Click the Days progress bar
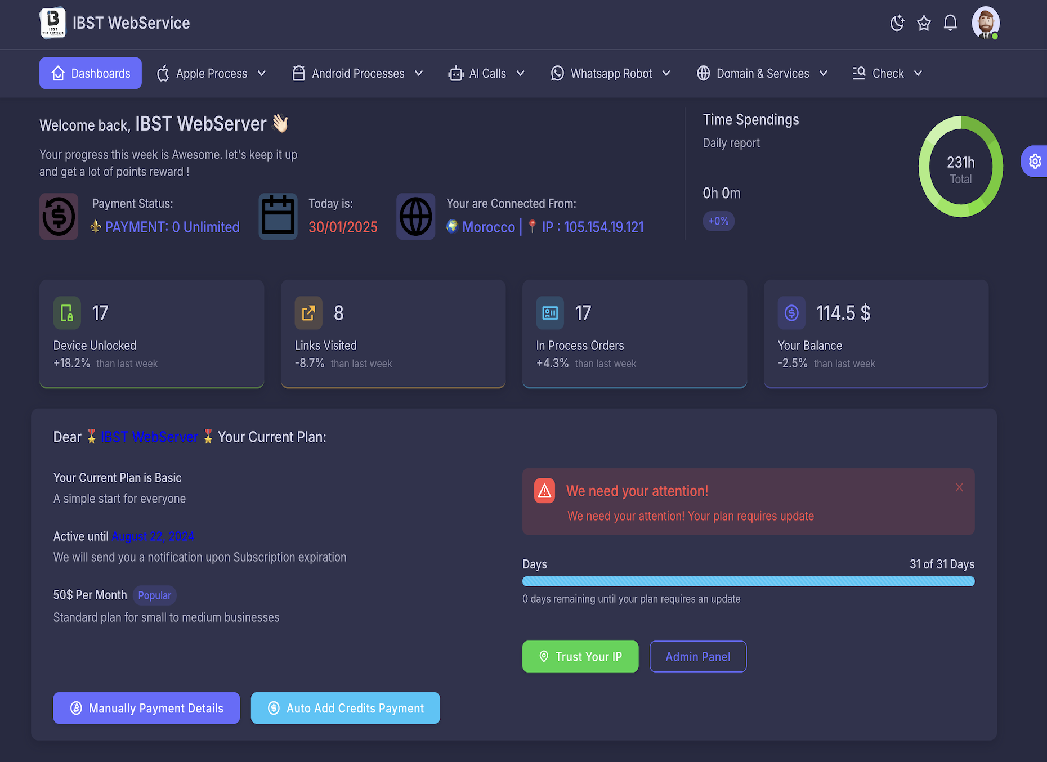 click(748, 581)
